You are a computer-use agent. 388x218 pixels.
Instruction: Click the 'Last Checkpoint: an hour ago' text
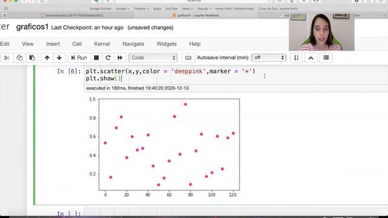[x=87, y=28]
